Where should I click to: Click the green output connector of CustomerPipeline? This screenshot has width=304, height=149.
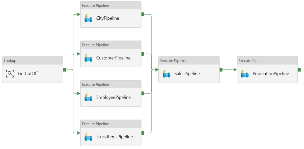[x=143, y=54]
